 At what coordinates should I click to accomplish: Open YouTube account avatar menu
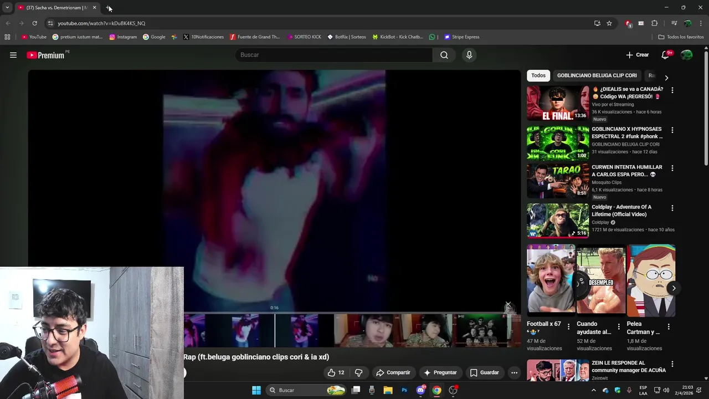click(686, 55)
